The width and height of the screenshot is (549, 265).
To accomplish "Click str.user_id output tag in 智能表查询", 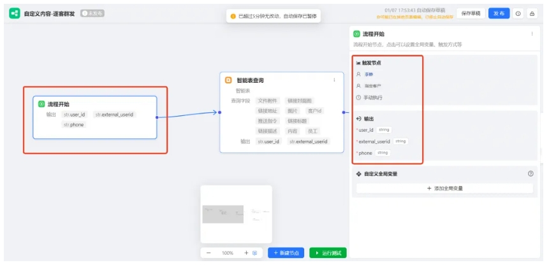I will coord(268,141).
